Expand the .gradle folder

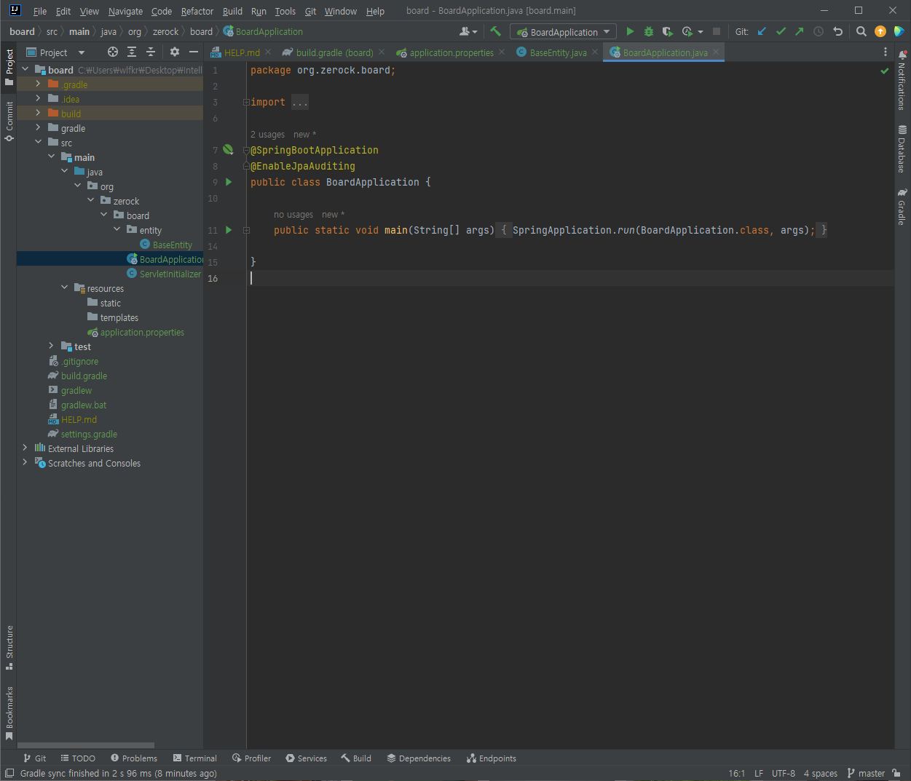[x=38, y=84]
